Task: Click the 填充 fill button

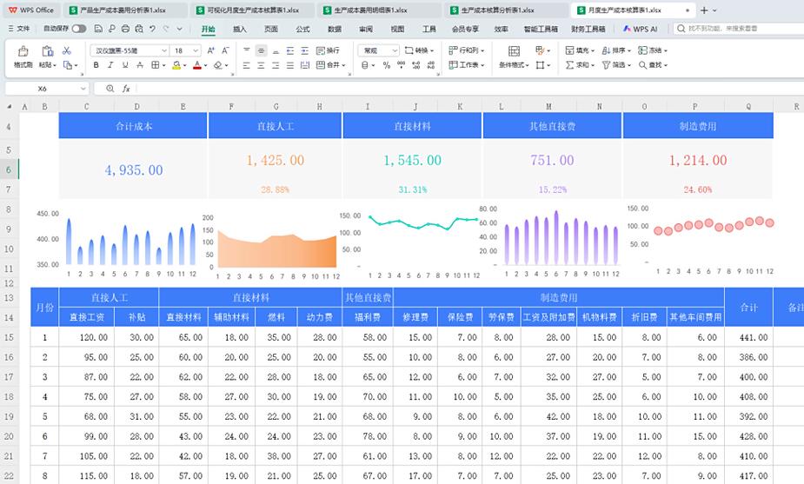Action: coord(580,50)
